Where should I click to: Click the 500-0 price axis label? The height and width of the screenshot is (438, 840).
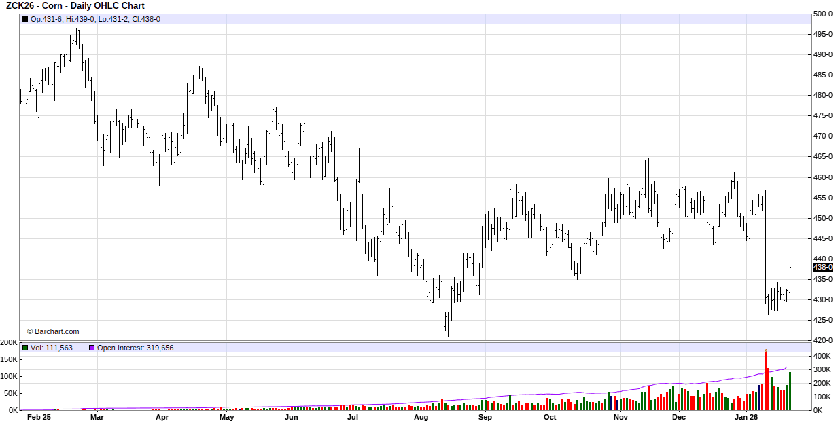824,14
